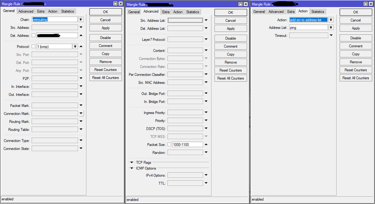The image size is (375, 204).
Task: Expand the TCP Flags section
Action: click(132, 162)
